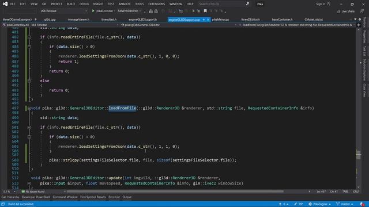Click the push commits up-arrow indicator

pos(283,204)
